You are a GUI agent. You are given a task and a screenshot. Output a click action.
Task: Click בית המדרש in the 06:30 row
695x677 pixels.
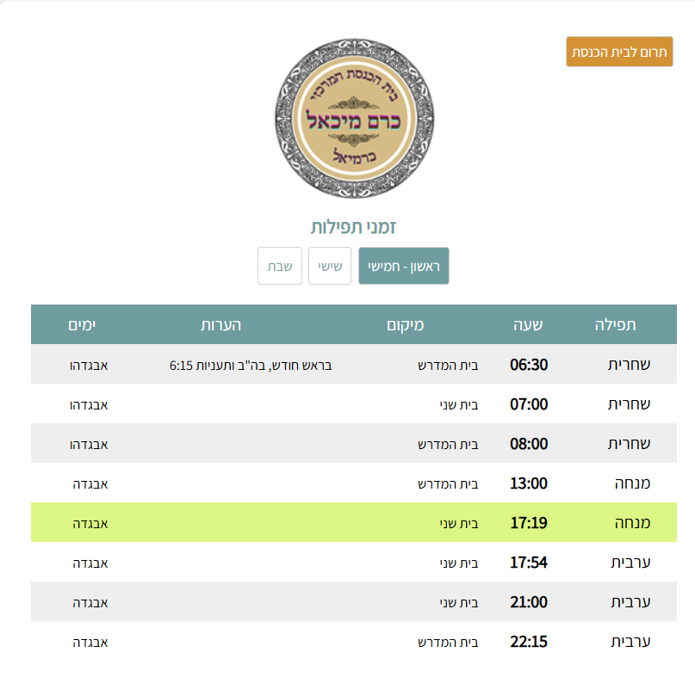(x=448, y=366)
